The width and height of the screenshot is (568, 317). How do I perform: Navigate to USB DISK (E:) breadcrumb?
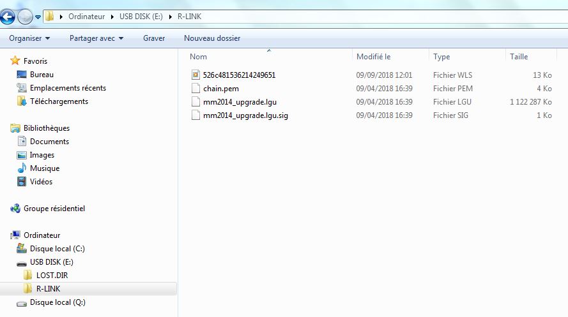click(x=141, y=17)
